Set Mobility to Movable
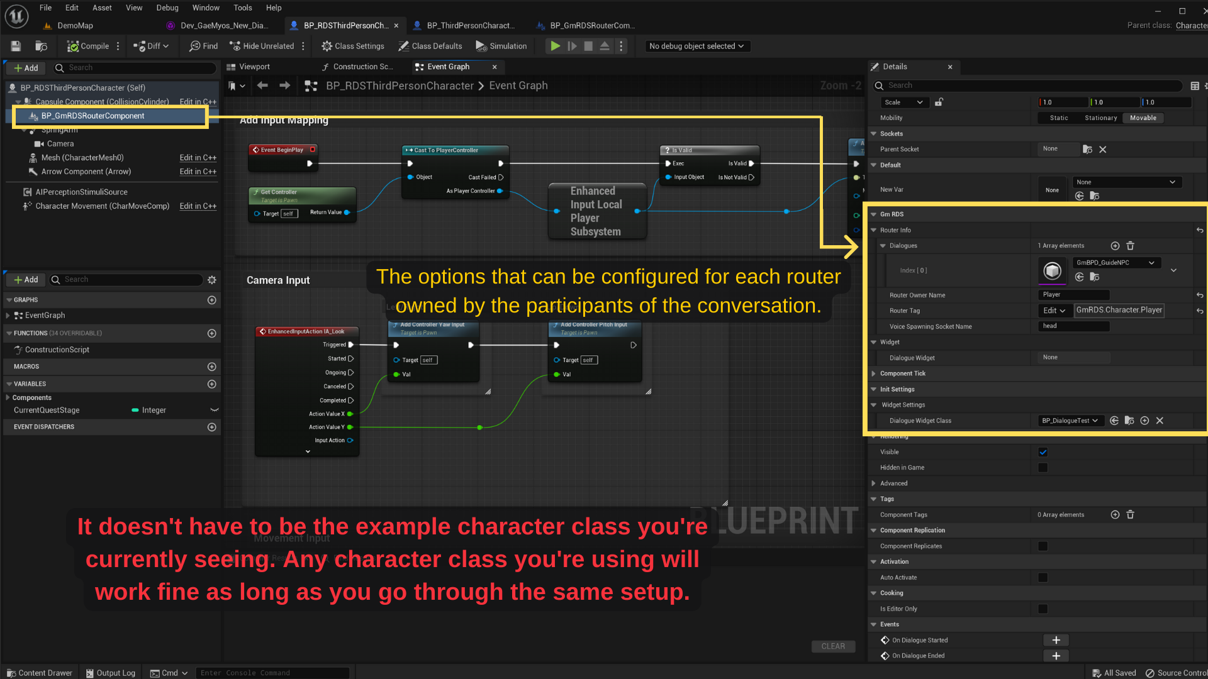The width and height of the screenshot is (1208, 679). (x=1143, y=118)
